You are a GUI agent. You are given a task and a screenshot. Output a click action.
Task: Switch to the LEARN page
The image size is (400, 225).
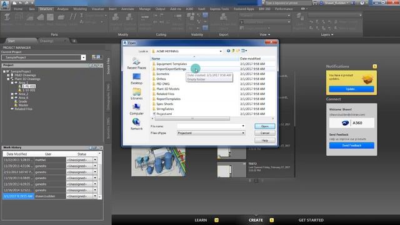pyautogui.click(x=201, y=220)
